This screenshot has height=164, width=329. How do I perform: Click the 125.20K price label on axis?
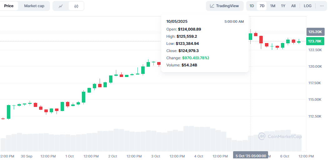click(315, 32)
